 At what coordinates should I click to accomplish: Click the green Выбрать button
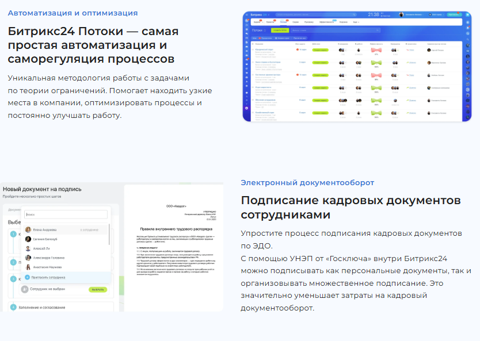click(98, 289)
